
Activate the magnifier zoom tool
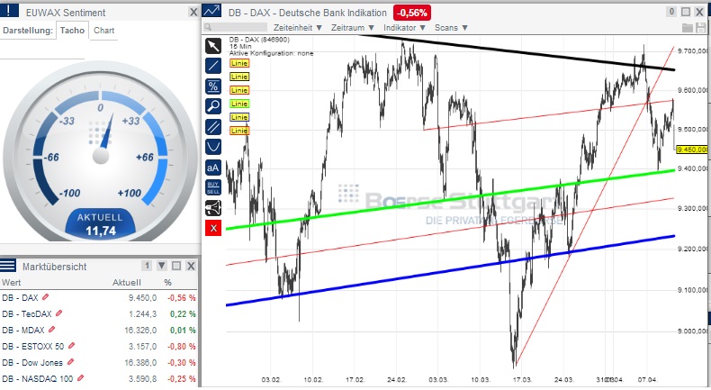(213, 106)
